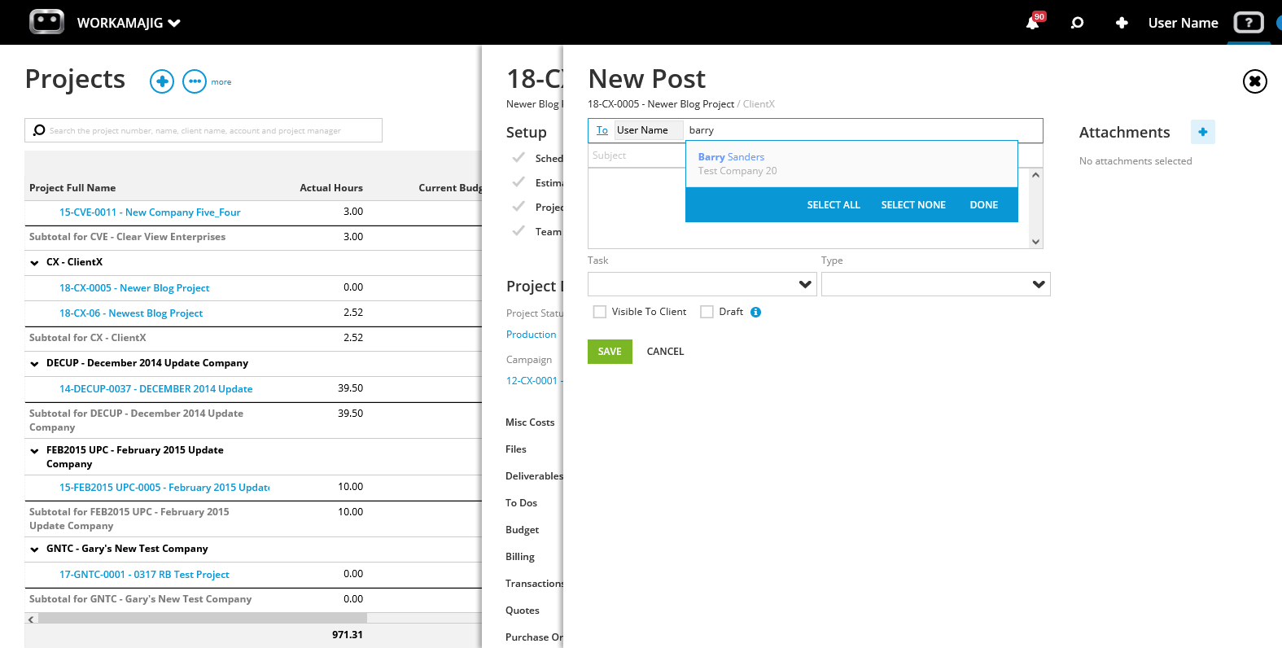The width and height of the screenshot is (1282, 648).
Task: Check the Draft checkbox
Action: tap(707, 312)
